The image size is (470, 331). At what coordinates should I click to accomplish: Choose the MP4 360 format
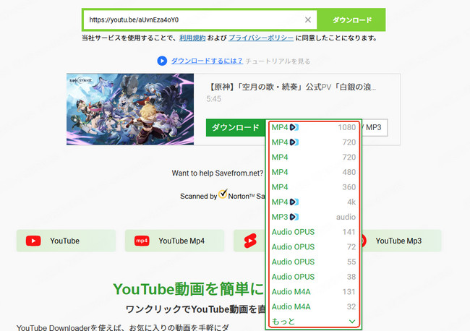click(x=314, y=187)
